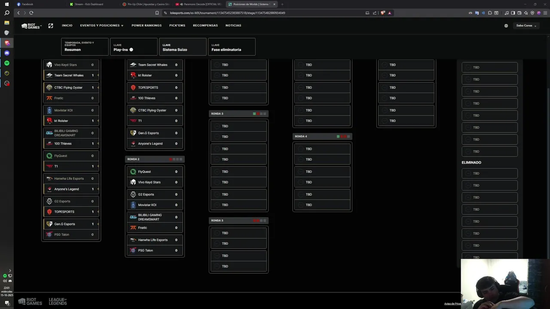
Task: Open Hanwha Life Esports vs PSG Talon match
Action: [x=155, y=245]
